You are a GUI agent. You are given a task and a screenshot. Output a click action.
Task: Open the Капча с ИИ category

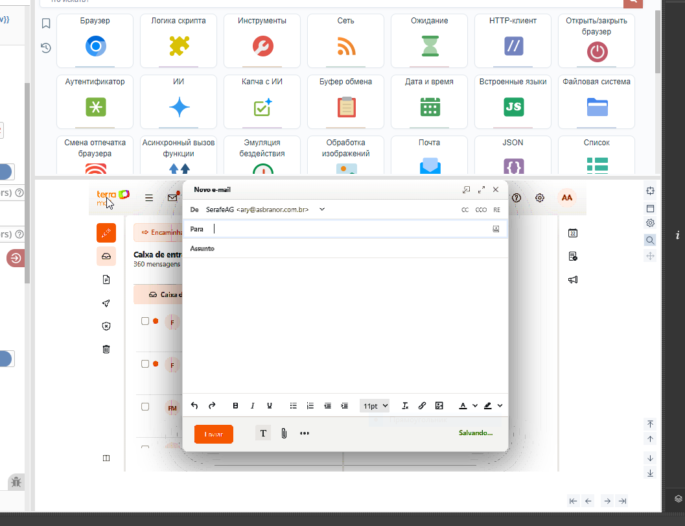(x=262, y=102)
